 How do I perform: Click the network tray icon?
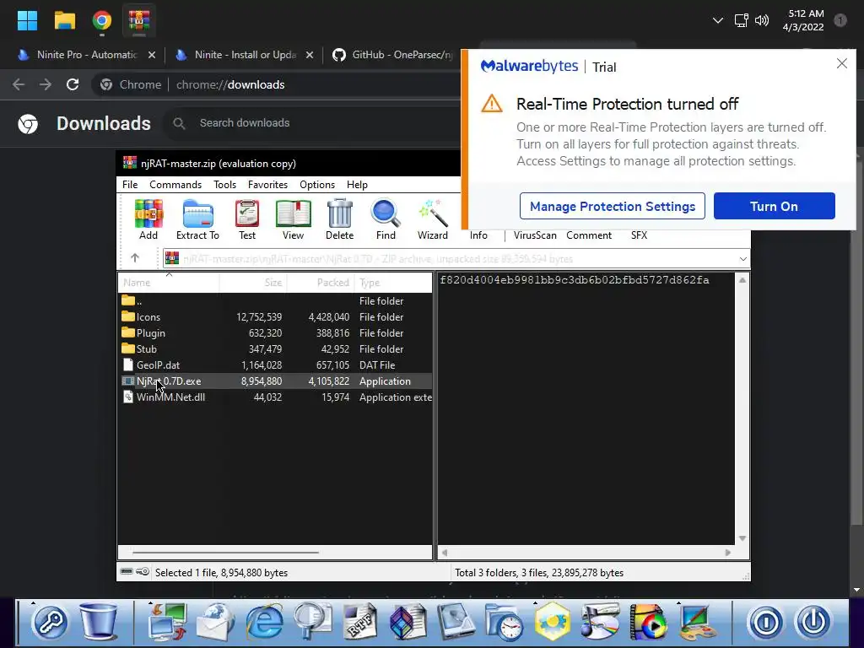pyautogui.click(x=741, y=20)
